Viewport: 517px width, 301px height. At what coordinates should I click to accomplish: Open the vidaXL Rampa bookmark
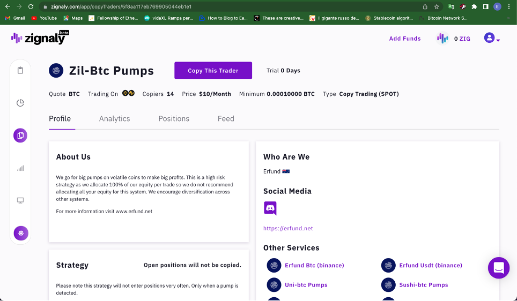click(x=169, y=18)
